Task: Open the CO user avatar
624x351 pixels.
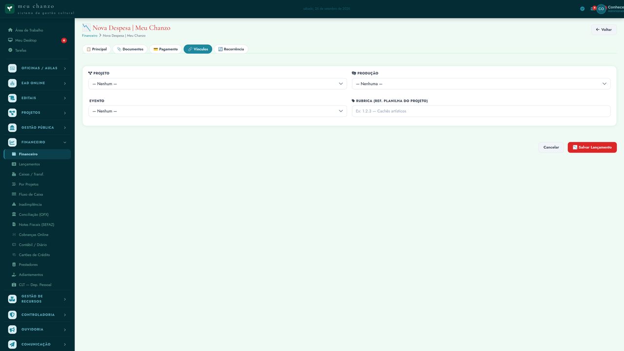Action: point(601,9)
